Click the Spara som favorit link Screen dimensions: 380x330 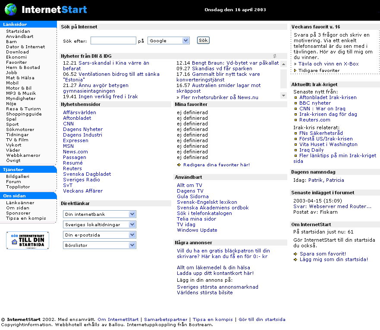pos(323,254)
